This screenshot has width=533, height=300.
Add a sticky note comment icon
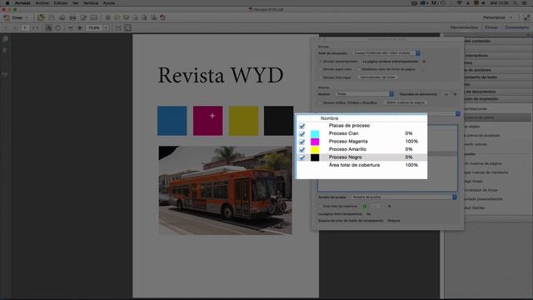pyautogui.click(x=117, y=17)
